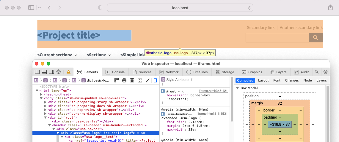Expand the sb-nopreview div node
The width and height of the screenshot is (339, 142).
point(45,110)
